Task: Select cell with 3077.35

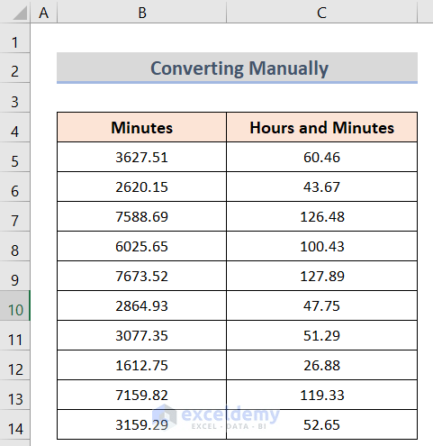Action: click(141, 335)
